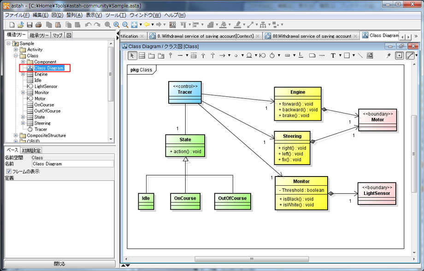Open the 整列(A) menu
424x271 pixels.
coord(74,15)
